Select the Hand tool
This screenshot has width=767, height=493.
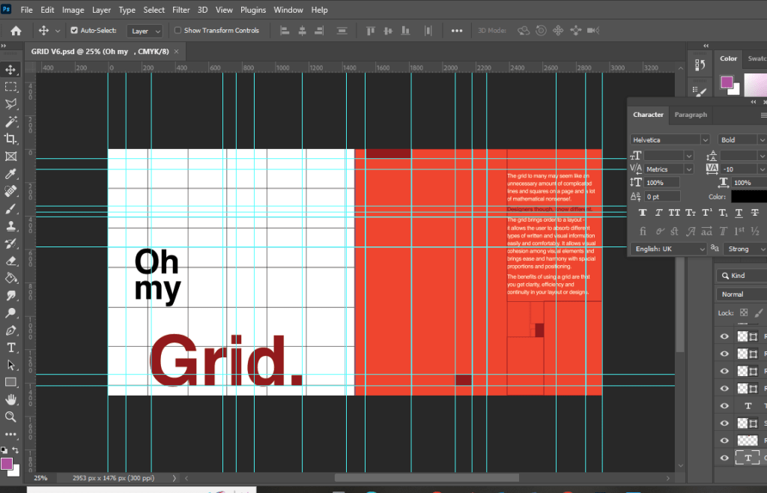(x=10, y=399)
